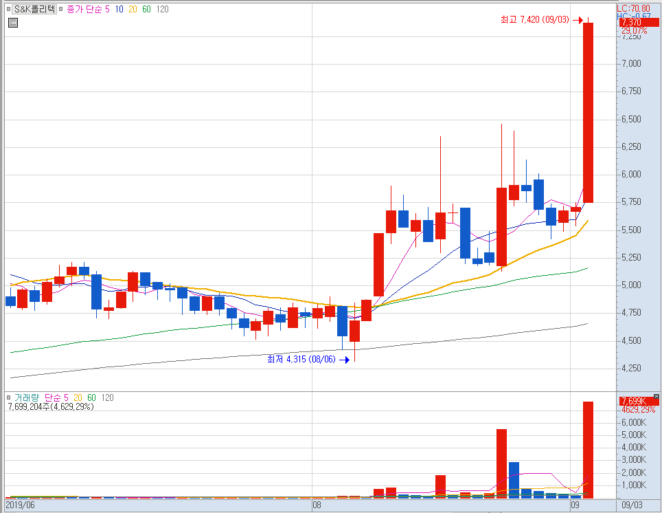Click the red 7,699K volume tag
The height and width of the screenshot is (513, 662).
point(639,401)
